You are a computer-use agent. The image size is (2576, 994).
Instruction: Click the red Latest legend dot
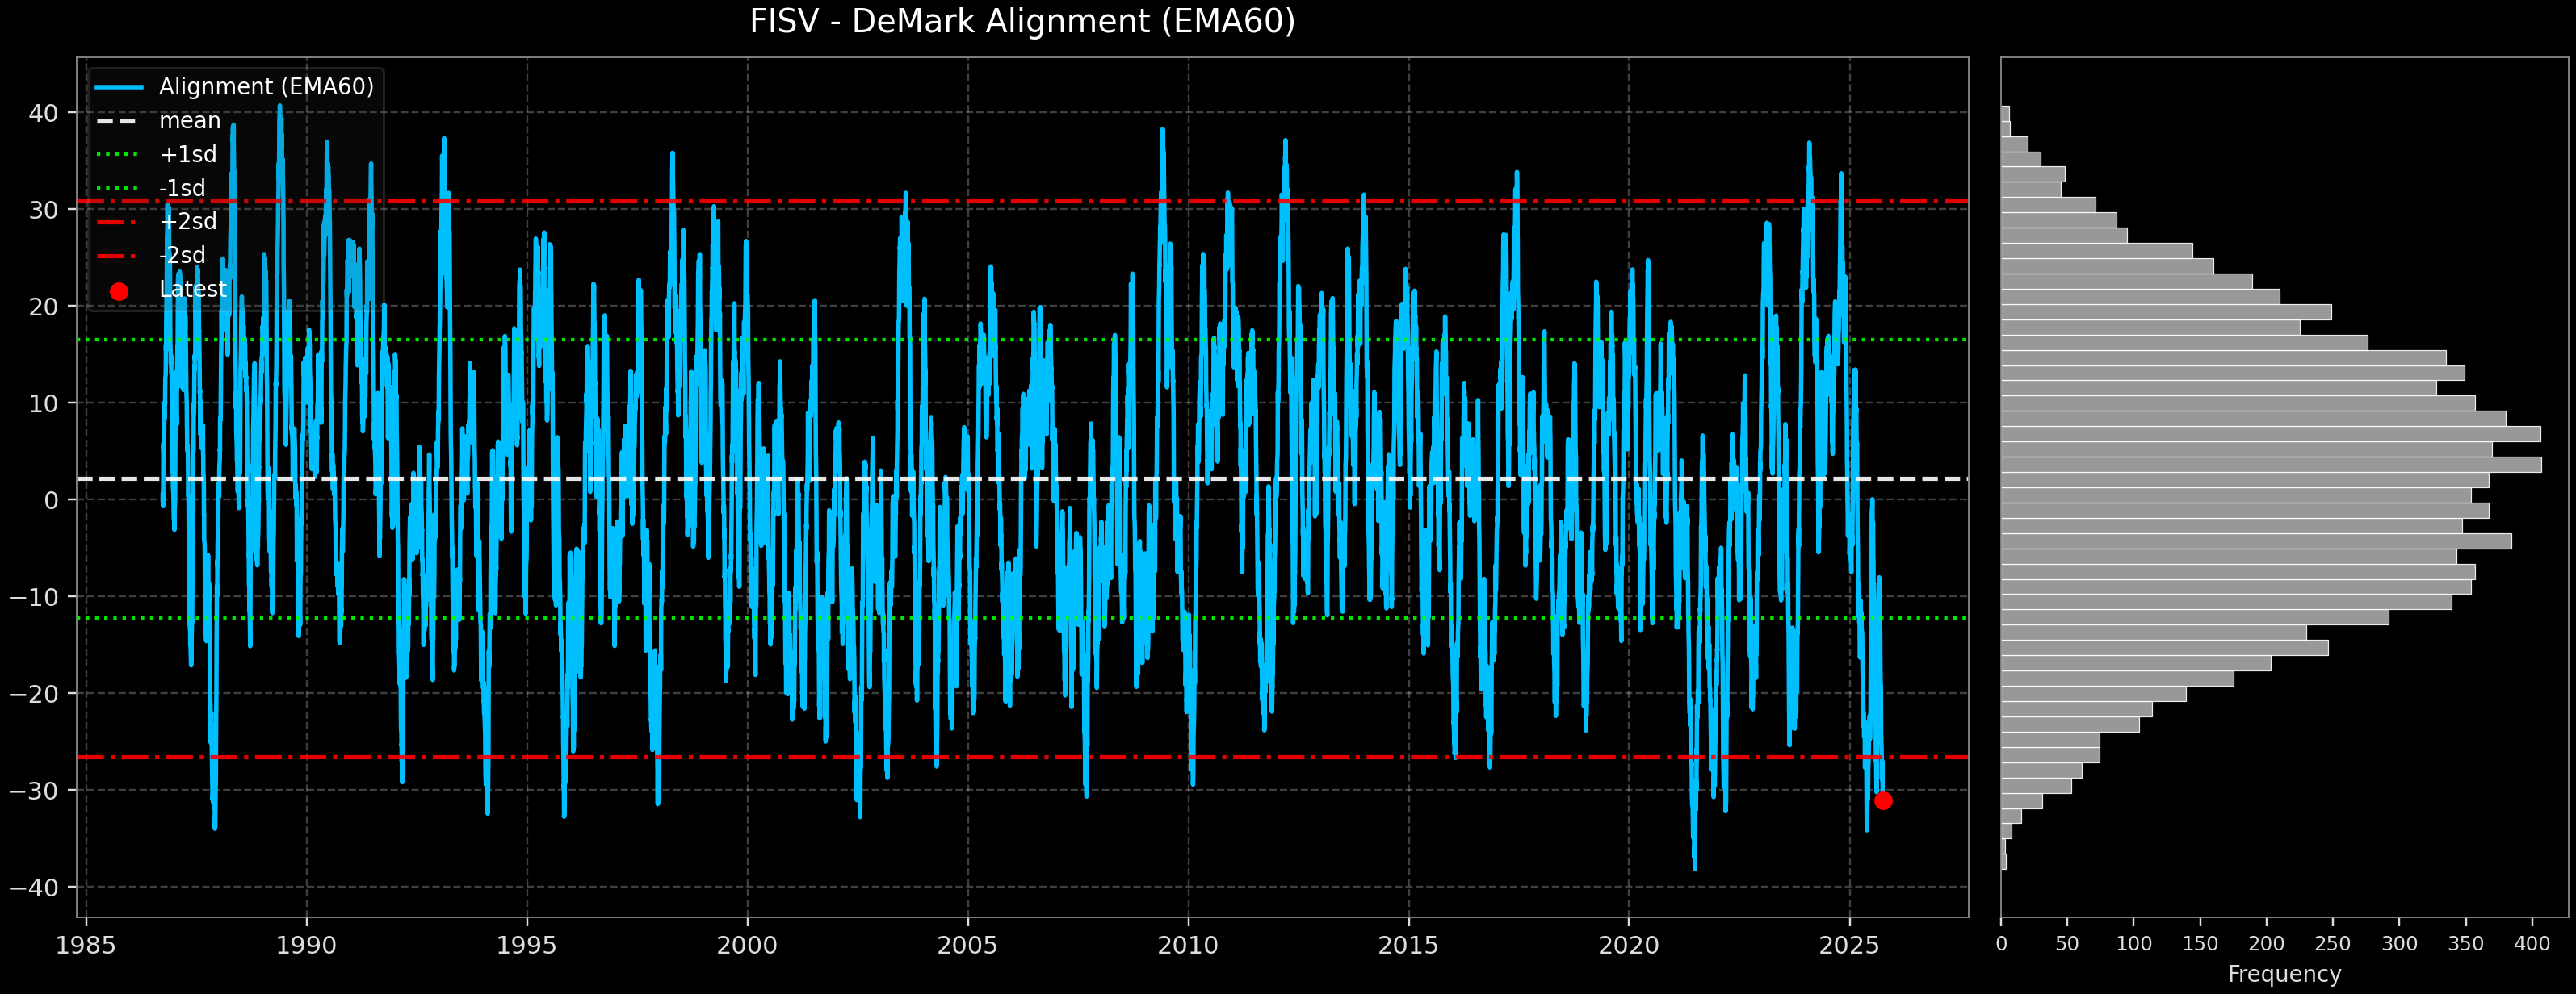click(x=119, y=292)
